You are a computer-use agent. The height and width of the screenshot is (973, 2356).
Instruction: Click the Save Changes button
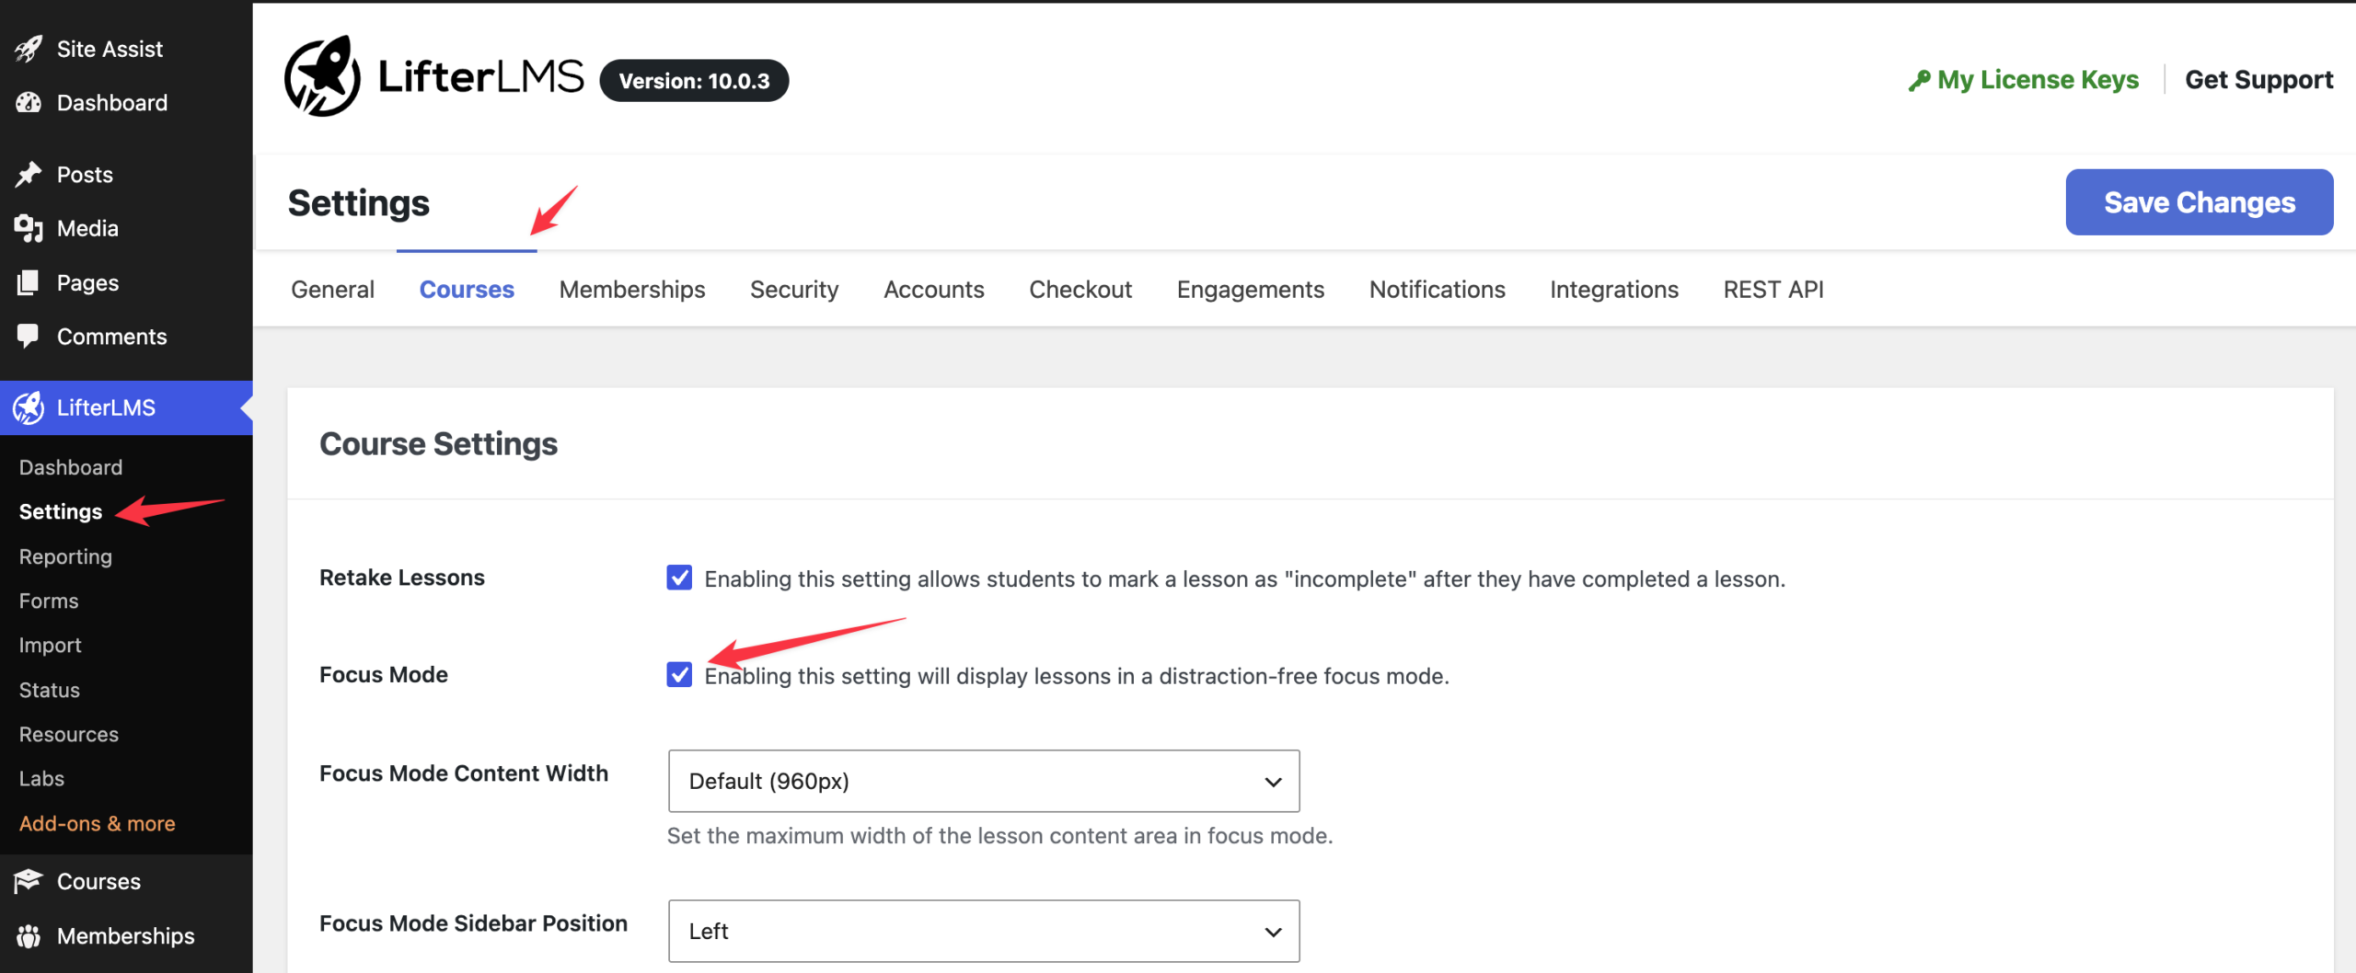click(x=2199, y=202)
